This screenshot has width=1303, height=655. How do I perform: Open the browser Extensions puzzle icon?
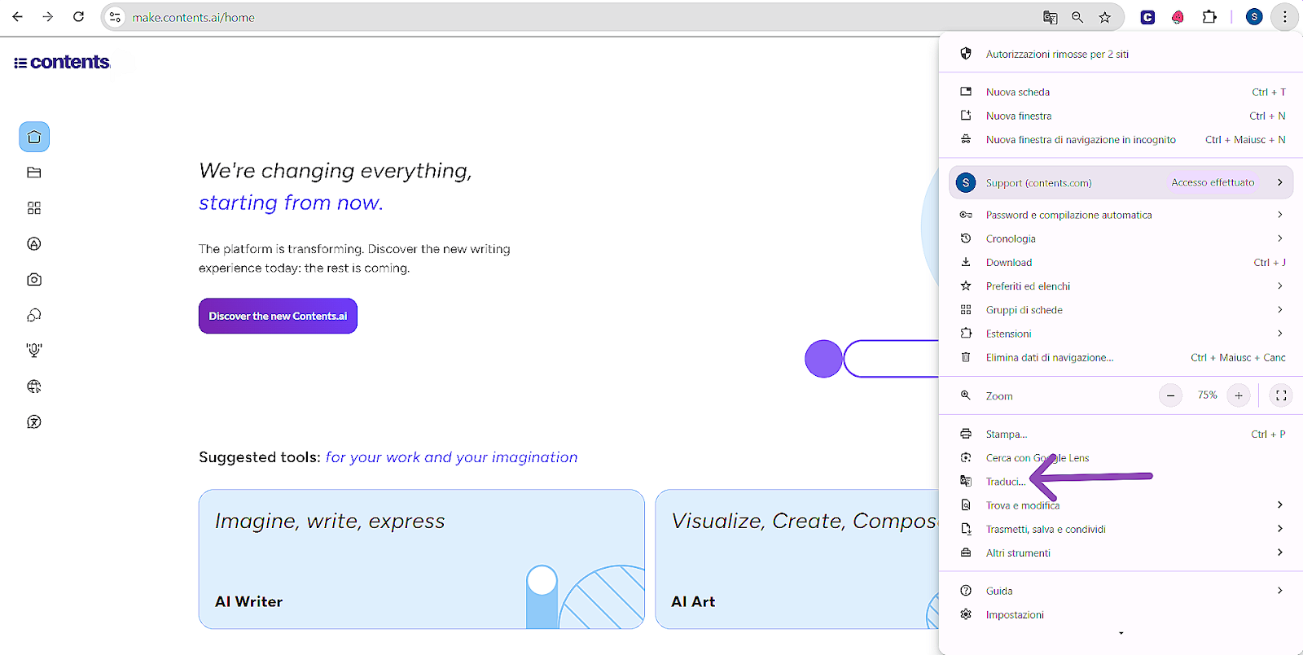[x=1209, y=17]
